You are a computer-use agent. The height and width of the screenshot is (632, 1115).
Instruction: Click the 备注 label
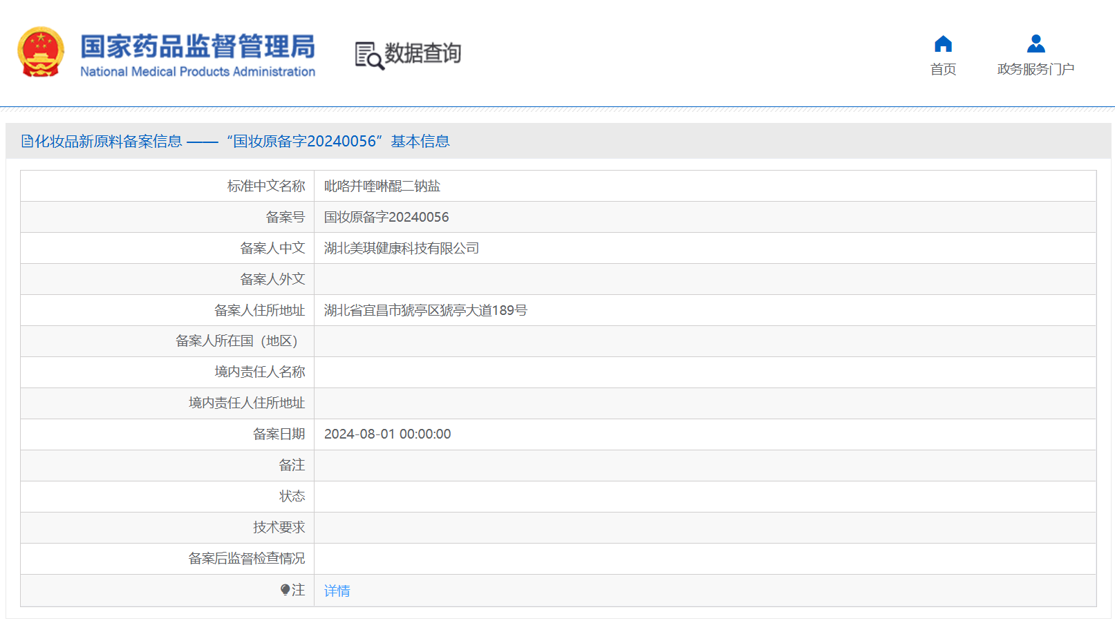point(292,465)
